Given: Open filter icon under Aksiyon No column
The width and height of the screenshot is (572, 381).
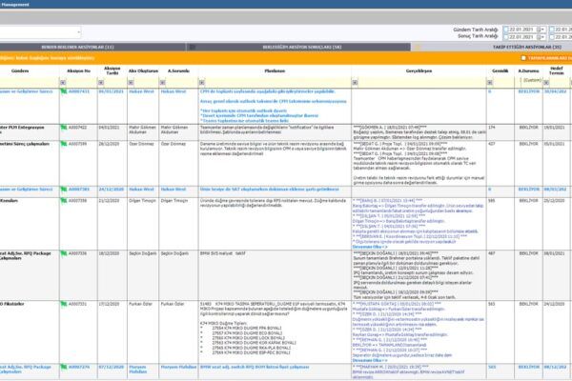Looking at the screenshot, I should coord(63,83).
